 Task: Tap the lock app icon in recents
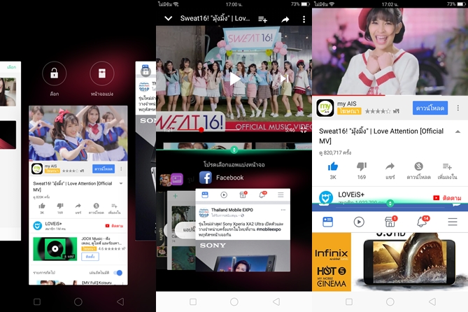pos(55,73)
